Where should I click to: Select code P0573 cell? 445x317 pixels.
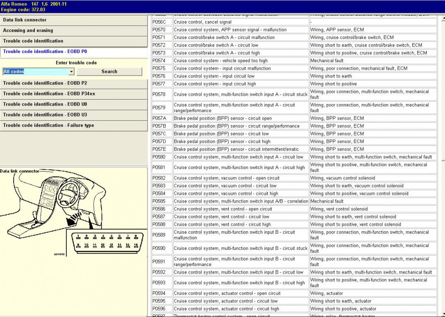coord(162,53)
